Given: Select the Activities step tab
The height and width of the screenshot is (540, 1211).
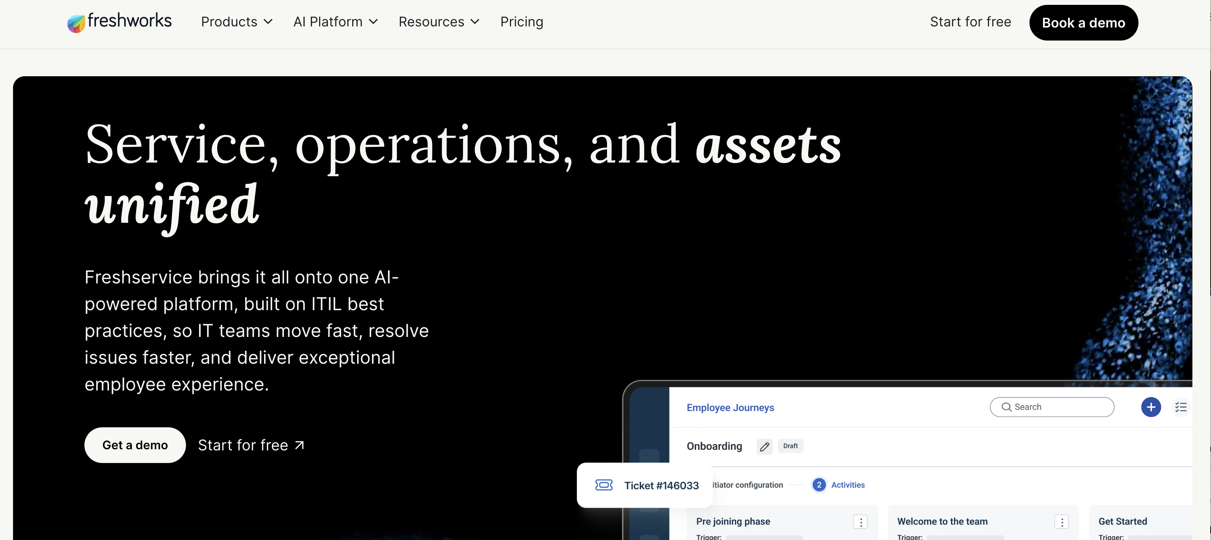Looking at the screenshot, I should (x=848, y=485).
